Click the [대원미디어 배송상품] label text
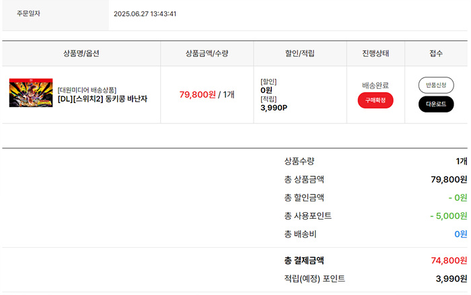 pos(87,90)
